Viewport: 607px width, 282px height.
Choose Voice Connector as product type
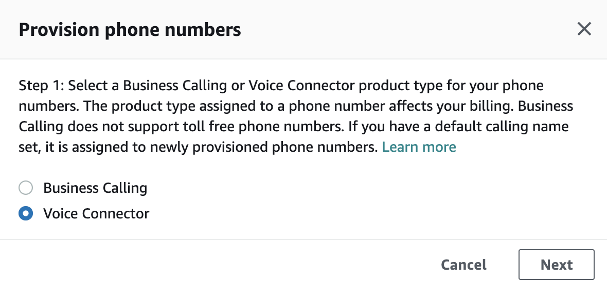pos(26,213)
